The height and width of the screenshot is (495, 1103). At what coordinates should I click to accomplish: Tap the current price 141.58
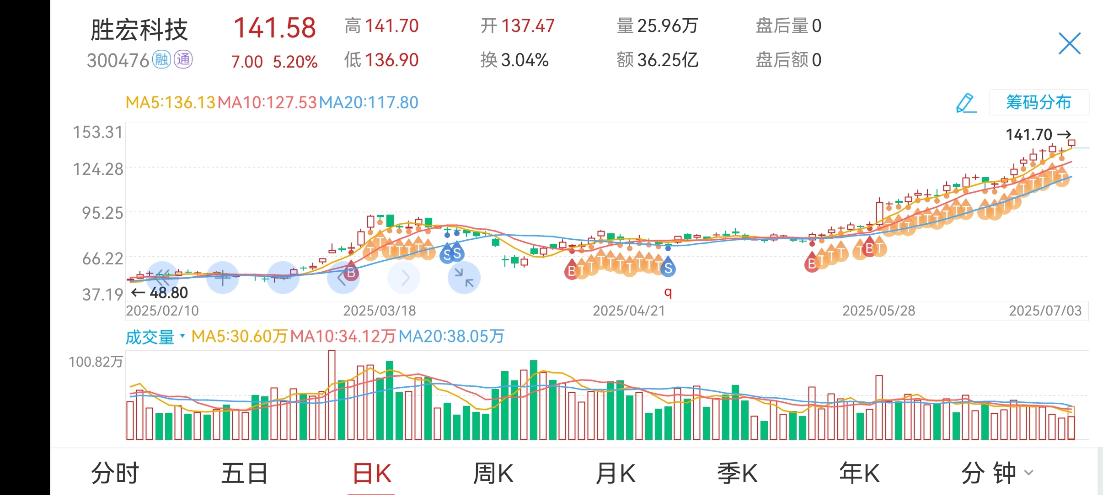click(x=275, y=27)
